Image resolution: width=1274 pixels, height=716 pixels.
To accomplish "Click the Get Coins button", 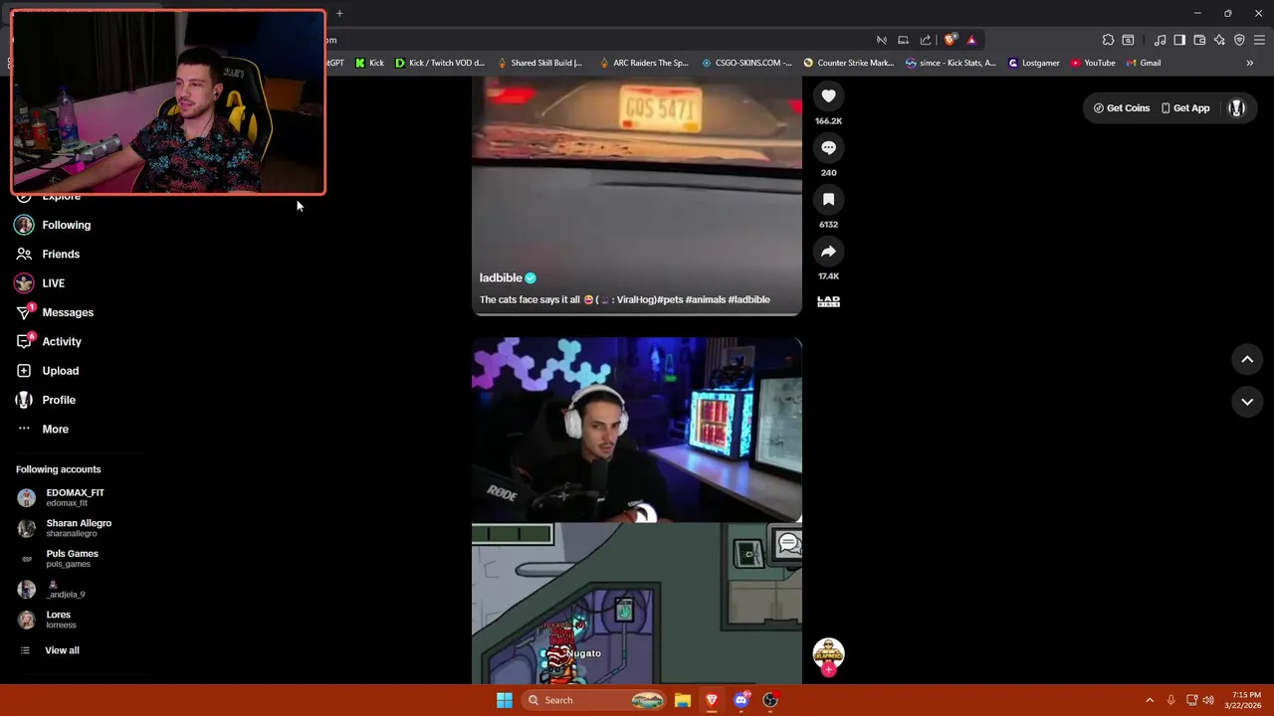I will click(x=1121, y=108).
